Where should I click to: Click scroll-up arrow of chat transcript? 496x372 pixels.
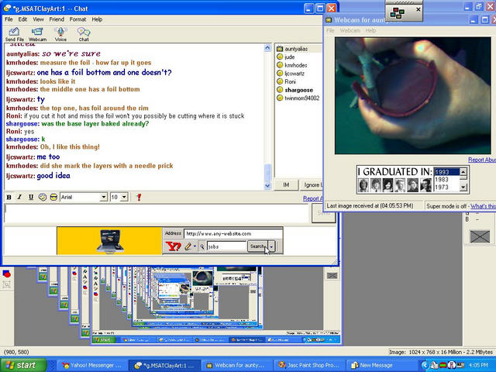267,48
